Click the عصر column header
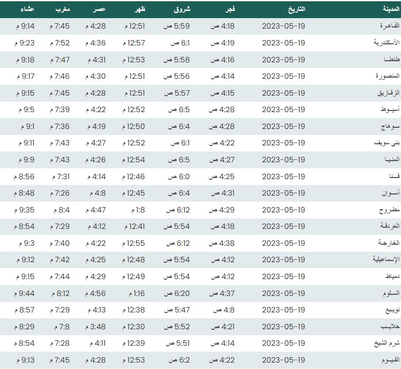The height and width of the screenshot is (369, 401). (x=100, y=9)
